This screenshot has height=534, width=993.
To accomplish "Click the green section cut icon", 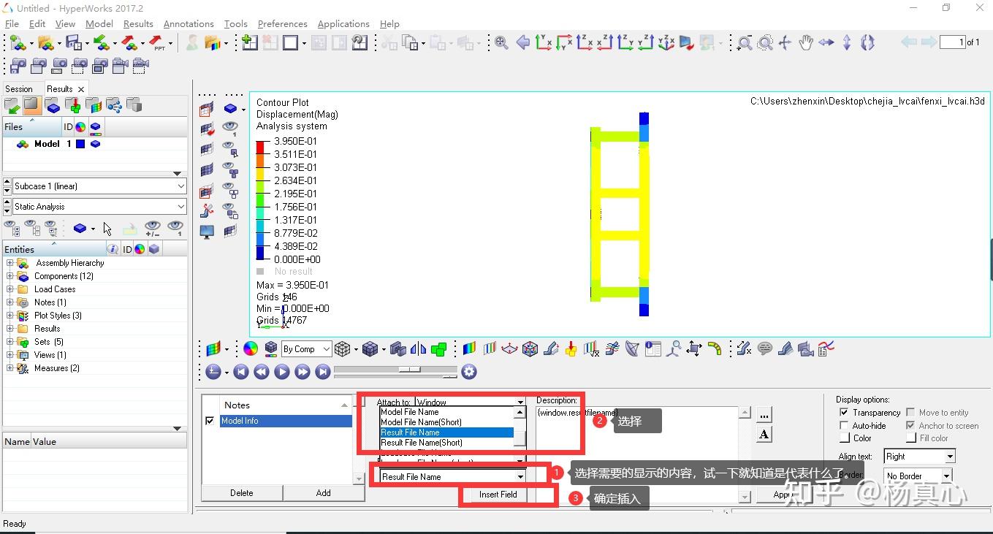I will (438, 349).
